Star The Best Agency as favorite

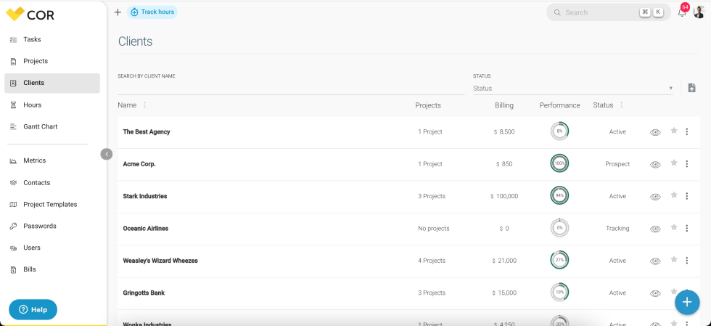[673, 131]
